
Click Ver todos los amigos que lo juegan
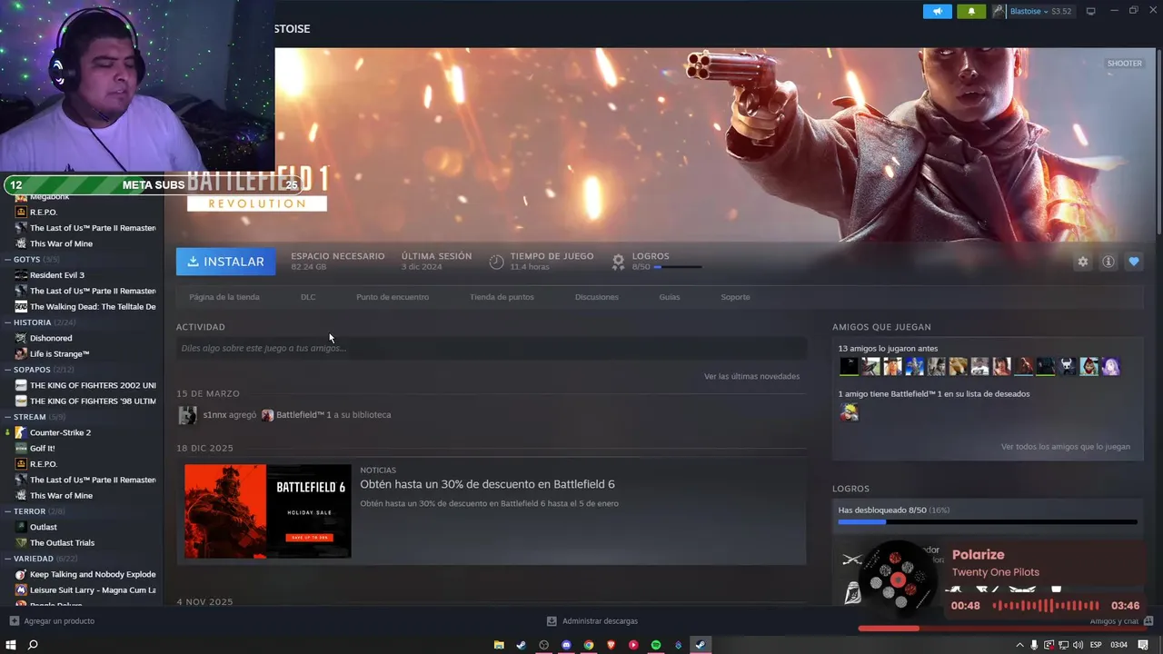1066,447
